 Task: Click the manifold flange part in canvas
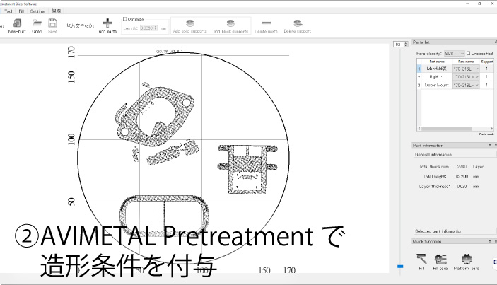156,117
